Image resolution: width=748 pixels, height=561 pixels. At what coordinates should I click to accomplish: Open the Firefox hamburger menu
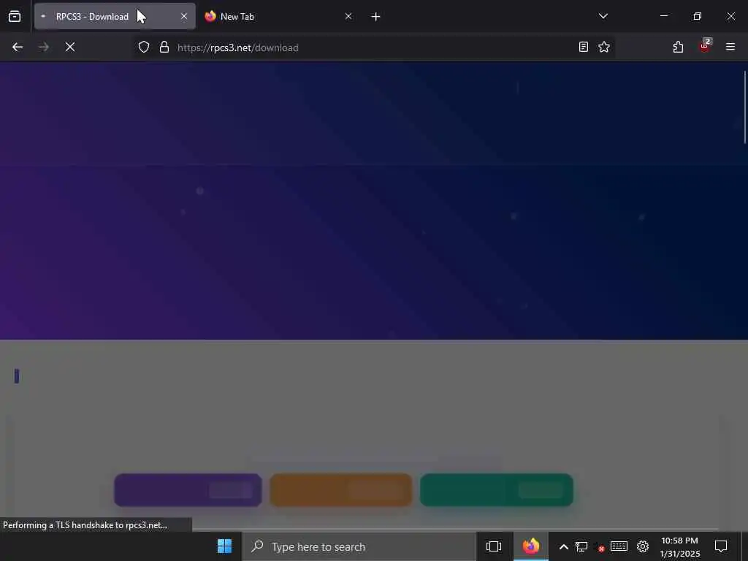tap(730, 47)
